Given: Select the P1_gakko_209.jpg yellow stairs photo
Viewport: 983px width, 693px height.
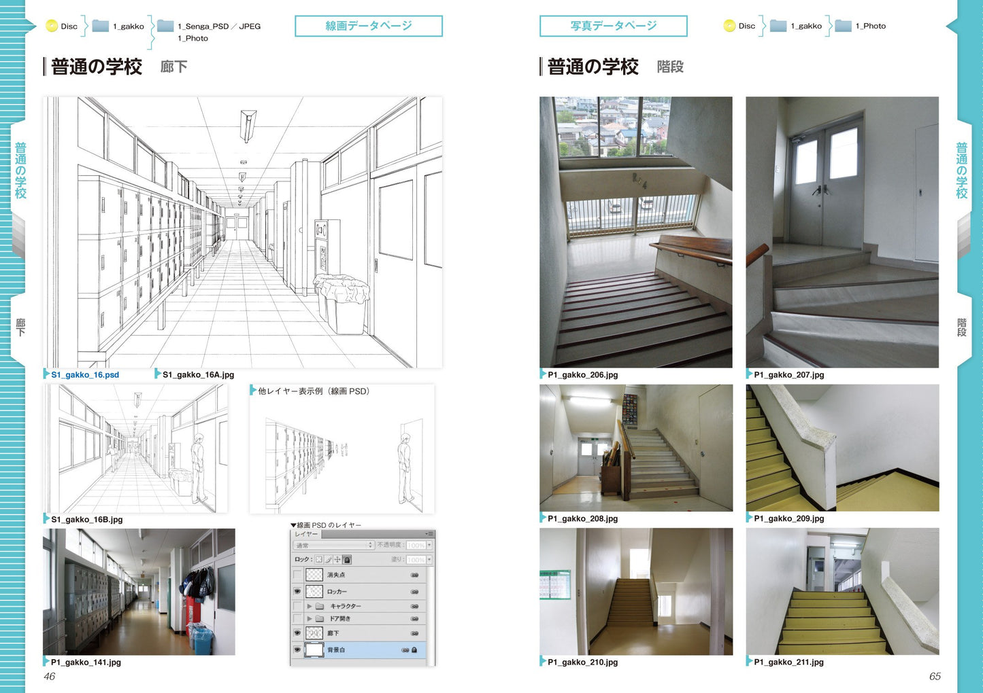Looking at the screenshot, I should 842,448.
